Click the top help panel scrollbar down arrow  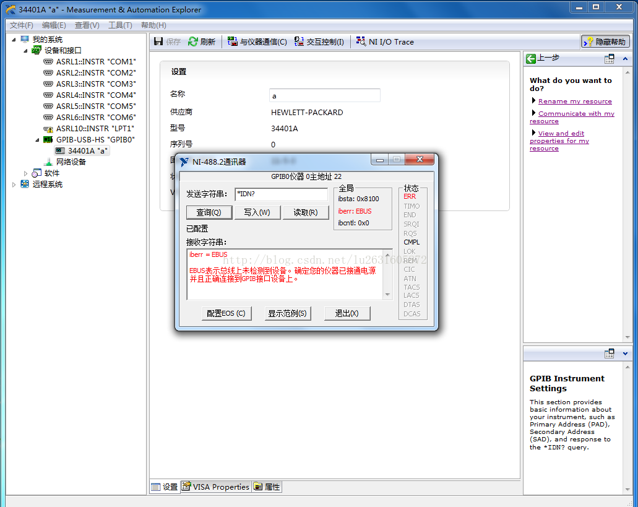pos(627,337)
